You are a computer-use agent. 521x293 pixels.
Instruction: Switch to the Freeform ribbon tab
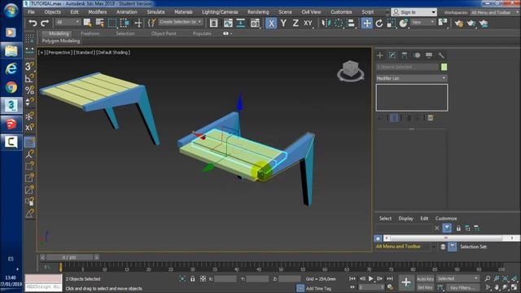[90, 33]
